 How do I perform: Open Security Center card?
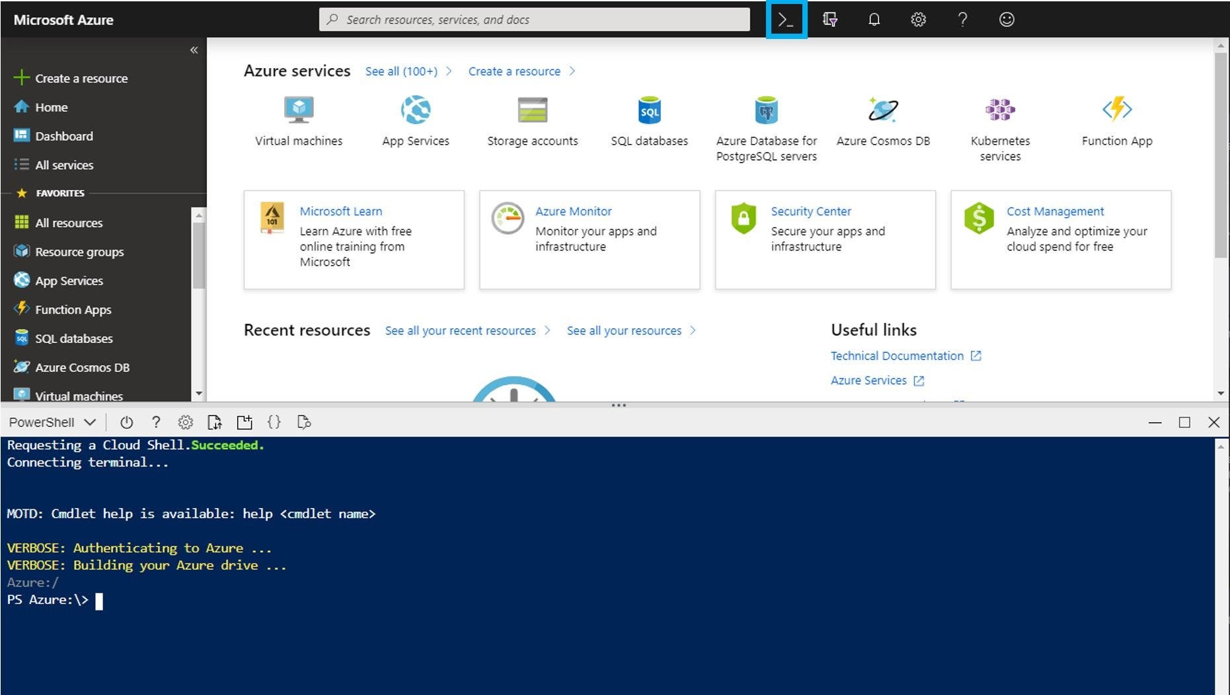click(825, 240)
